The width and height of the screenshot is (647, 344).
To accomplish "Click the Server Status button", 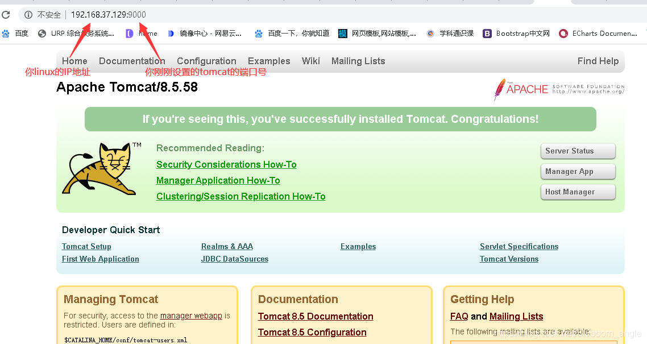I will [x=578, y=151].
